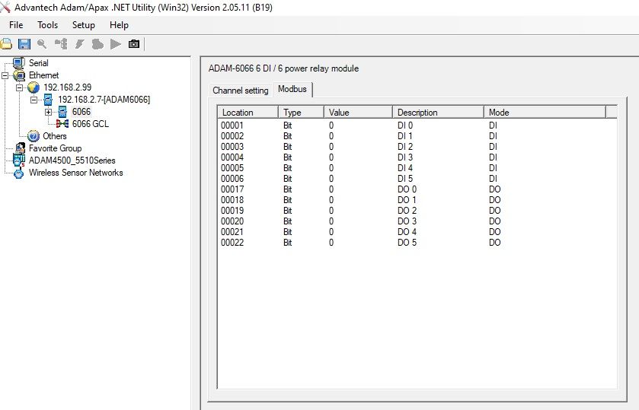Select the 6066 GCL tree label
639x410 pixels.
pos(91,124)
